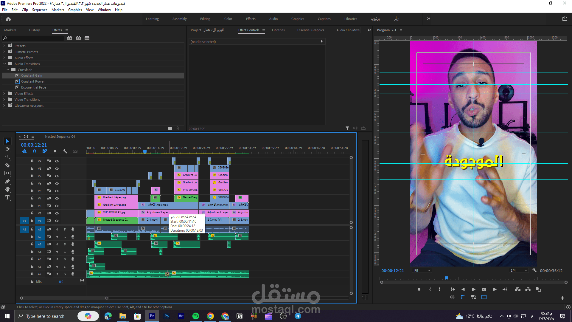
Task: Collapse the Crossfade folder
Action: point(8,70)
